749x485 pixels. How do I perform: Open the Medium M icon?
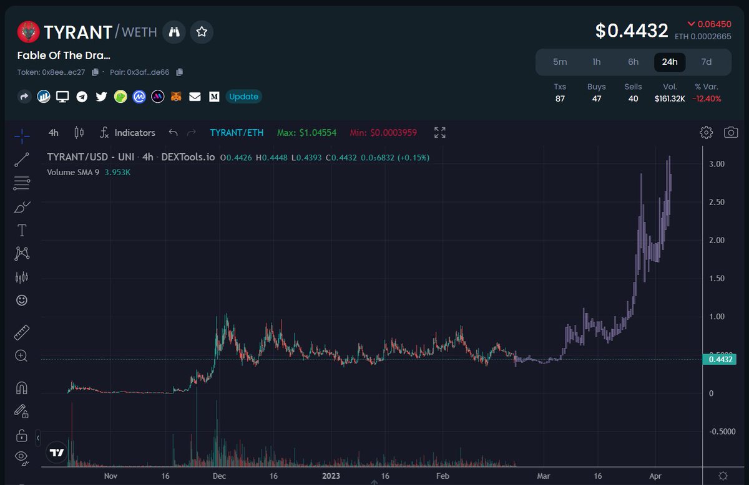(214, 97)
